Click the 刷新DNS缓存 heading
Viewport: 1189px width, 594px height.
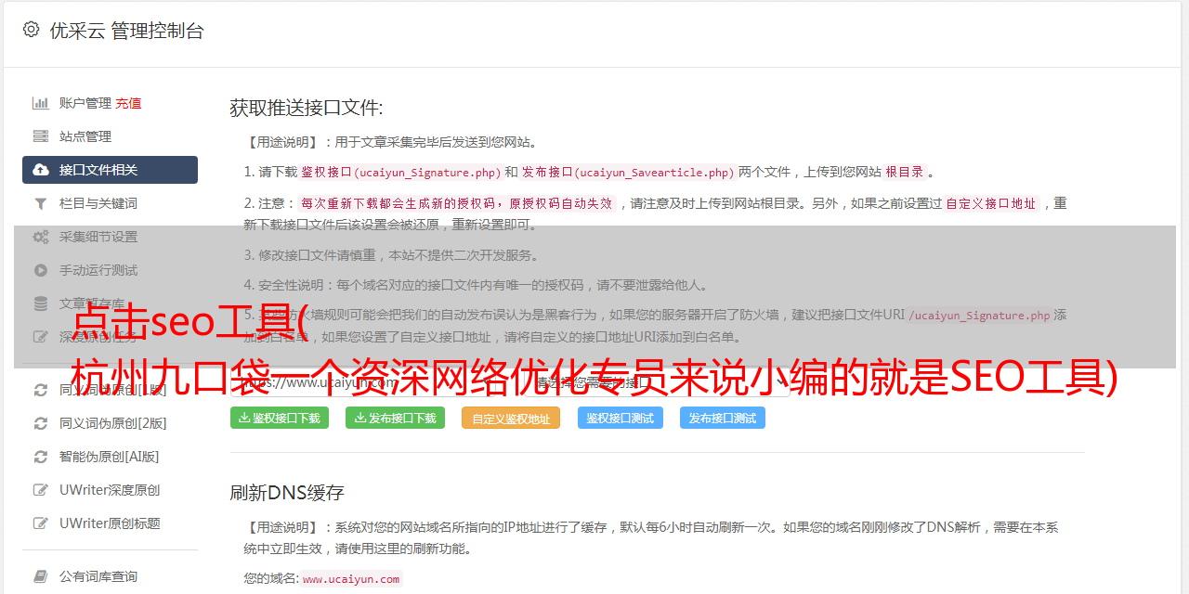(x=287, y=493)
